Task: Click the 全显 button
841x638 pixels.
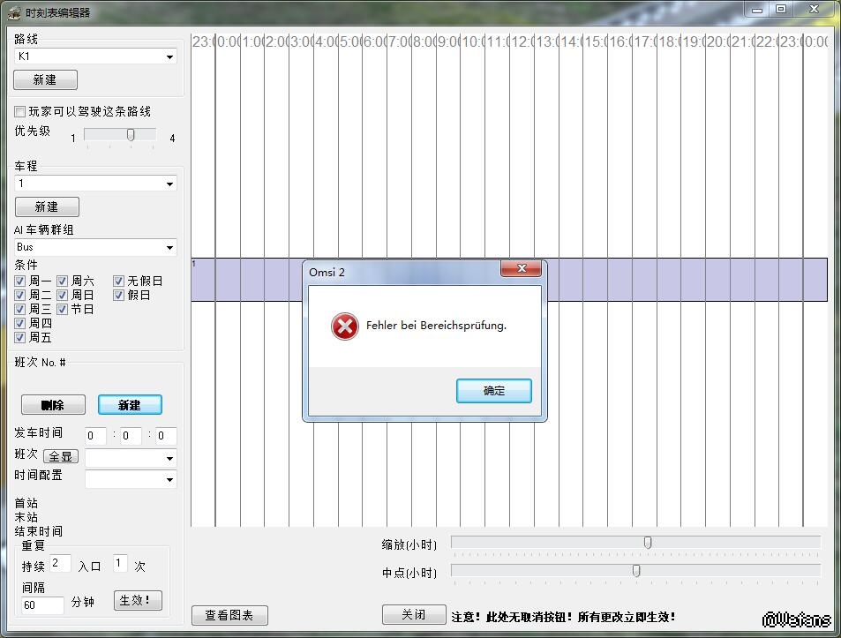Action: click(61, 456)
